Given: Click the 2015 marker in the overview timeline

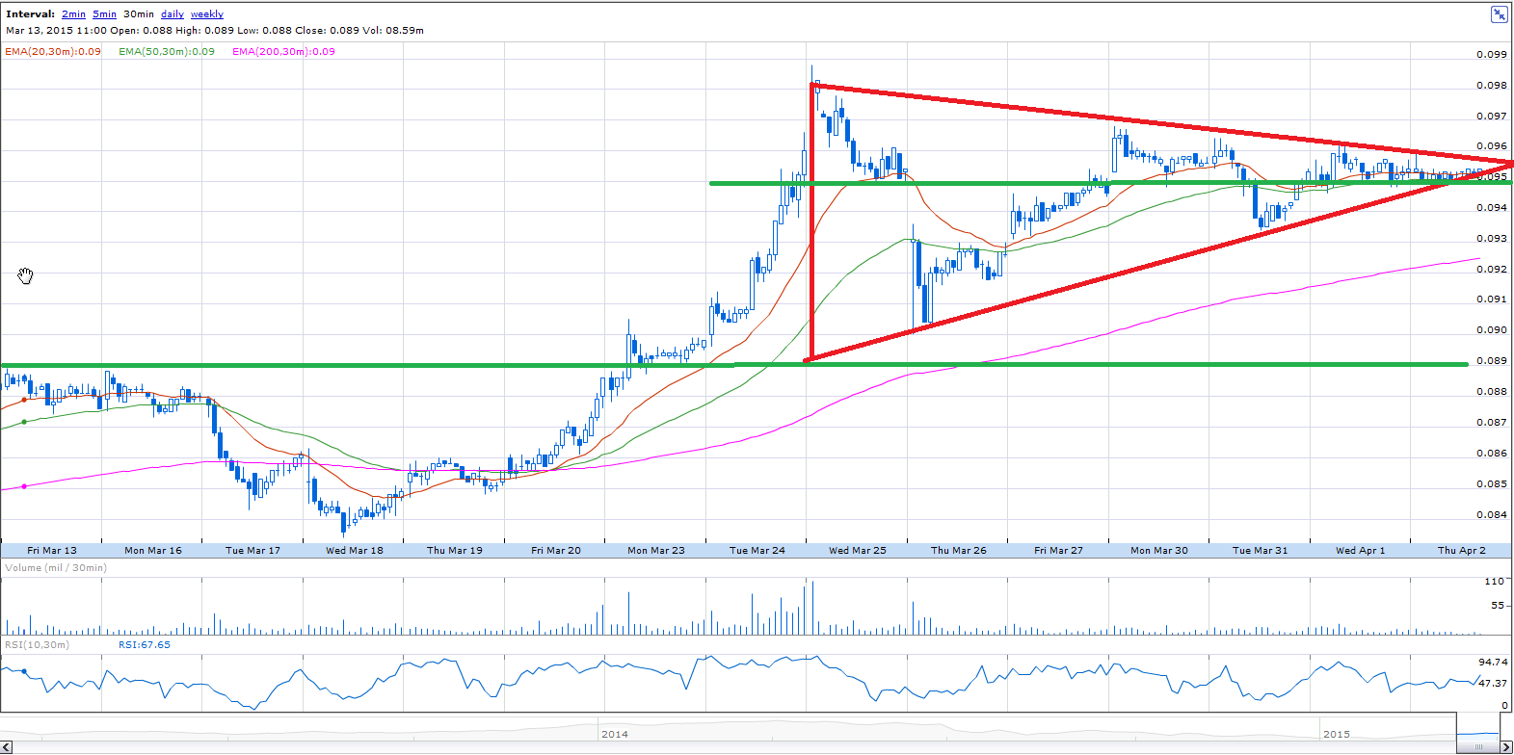Looking at the screenshot, I should coord(1337,734).
